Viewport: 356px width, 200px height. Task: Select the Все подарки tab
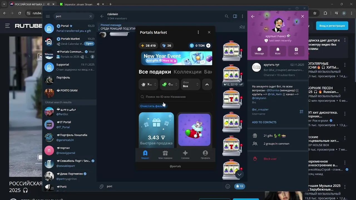(155, 72)
